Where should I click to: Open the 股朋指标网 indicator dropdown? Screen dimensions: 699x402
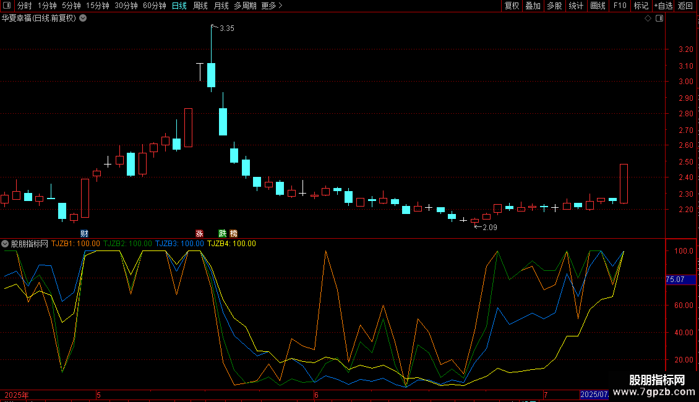tap(5, 244)
